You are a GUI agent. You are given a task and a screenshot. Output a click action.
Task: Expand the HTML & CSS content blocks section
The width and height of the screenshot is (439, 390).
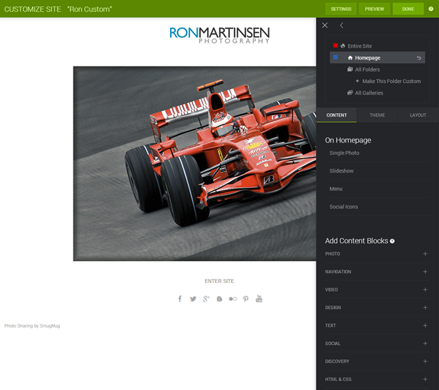click(x=376, y=379)
